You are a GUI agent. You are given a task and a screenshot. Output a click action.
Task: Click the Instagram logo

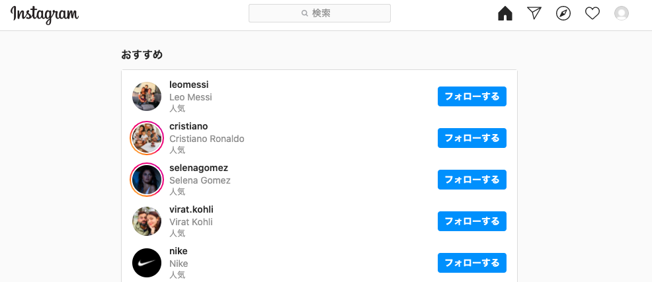point(44,15)
